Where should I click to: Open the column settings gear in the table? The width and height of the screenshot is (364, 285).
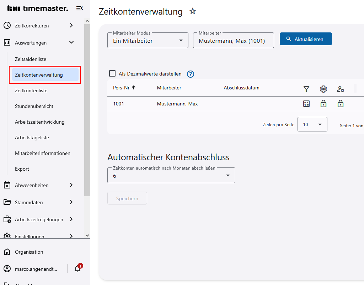(x=323, y=88)
